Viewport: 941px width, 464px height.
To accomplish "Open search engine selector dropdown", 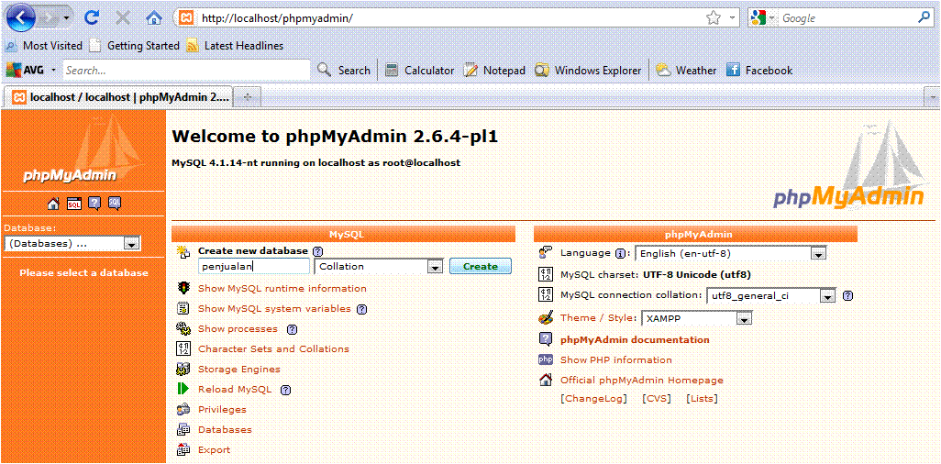I will tap(771, 18).
